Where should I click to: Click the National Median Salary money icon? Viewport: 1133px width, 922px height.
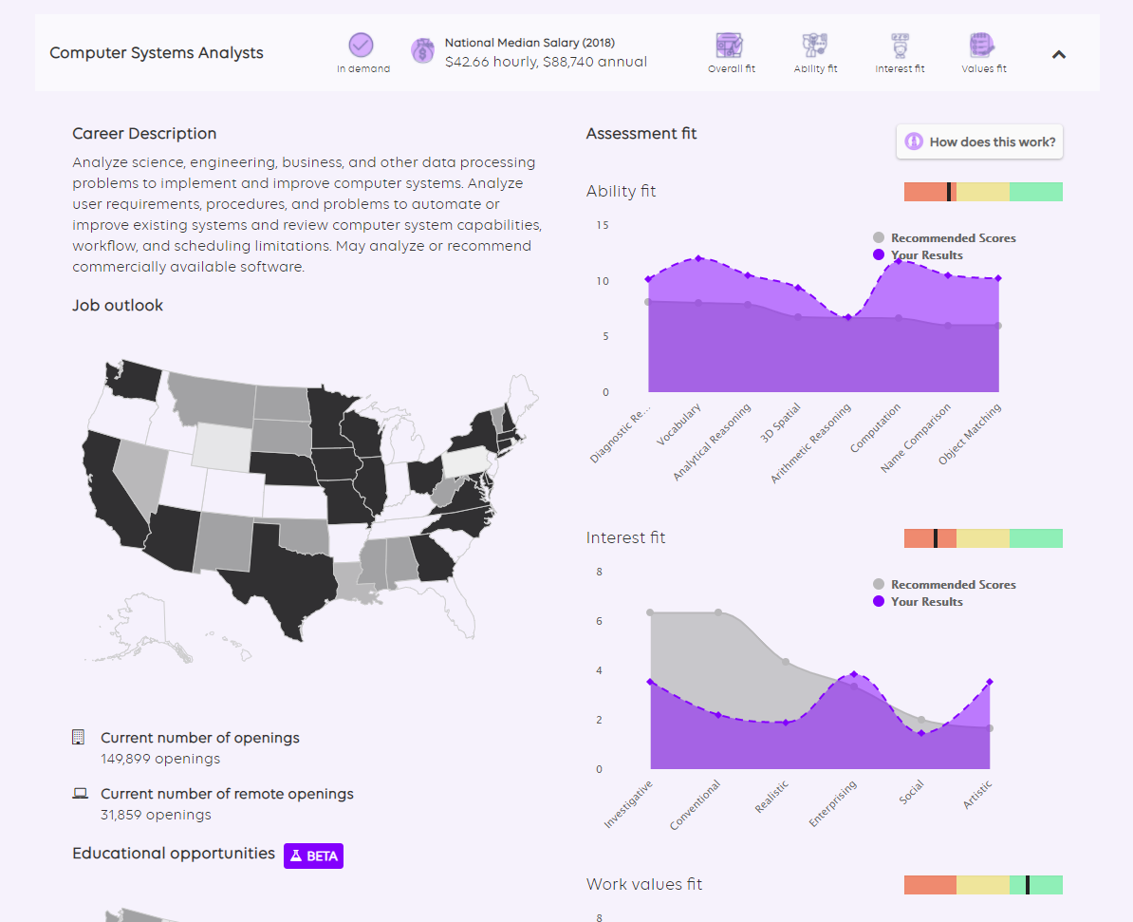pyautogui.click(x=422, y=50)
